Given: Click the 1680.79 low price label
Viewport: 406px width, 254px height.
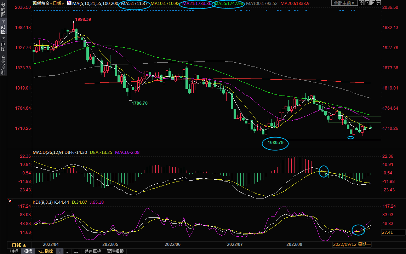Looking at the screenshot, I should pyautogui.click(x=275, y=143).
